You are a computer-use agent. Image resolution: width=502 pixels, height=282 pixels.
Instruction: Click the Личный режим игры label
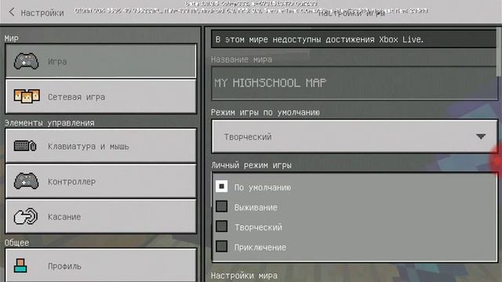pyautogui.click(x=251, y=165)
